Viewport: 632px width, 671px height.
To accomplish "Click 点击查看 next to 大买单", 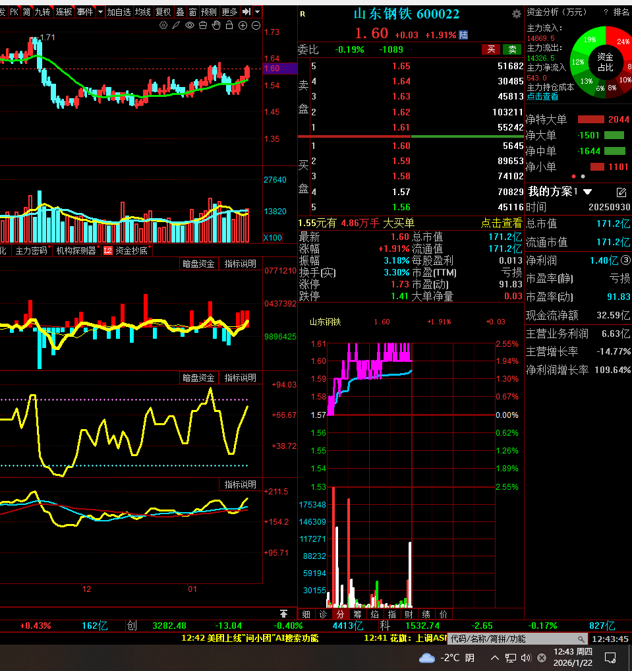I will tap(502, 223).
